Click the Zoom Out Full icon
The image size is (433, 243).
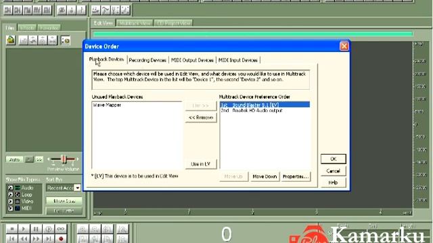click(x=107, y=229)
